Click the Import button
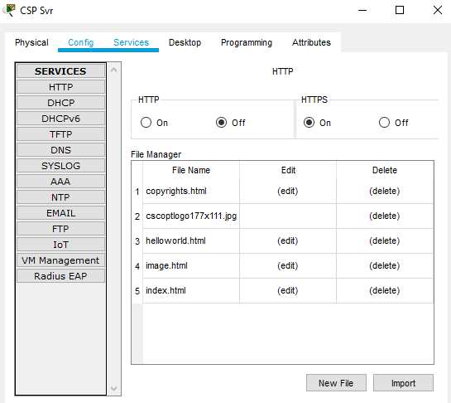The height and width of the screenshot is (403, 451). click(x=403, y=383)
